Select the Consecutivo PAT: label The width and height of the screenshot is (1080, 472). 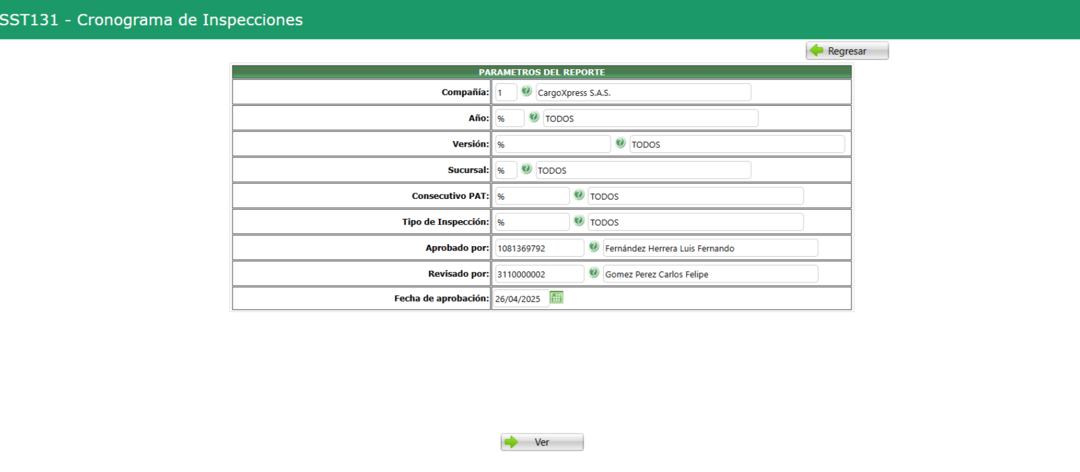tap(450, 196)
